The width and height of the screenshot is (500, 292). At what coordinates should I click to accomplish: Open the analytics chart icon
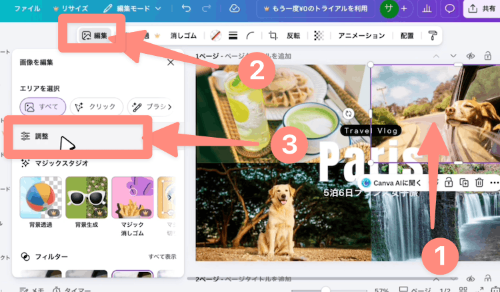[427, 9]
